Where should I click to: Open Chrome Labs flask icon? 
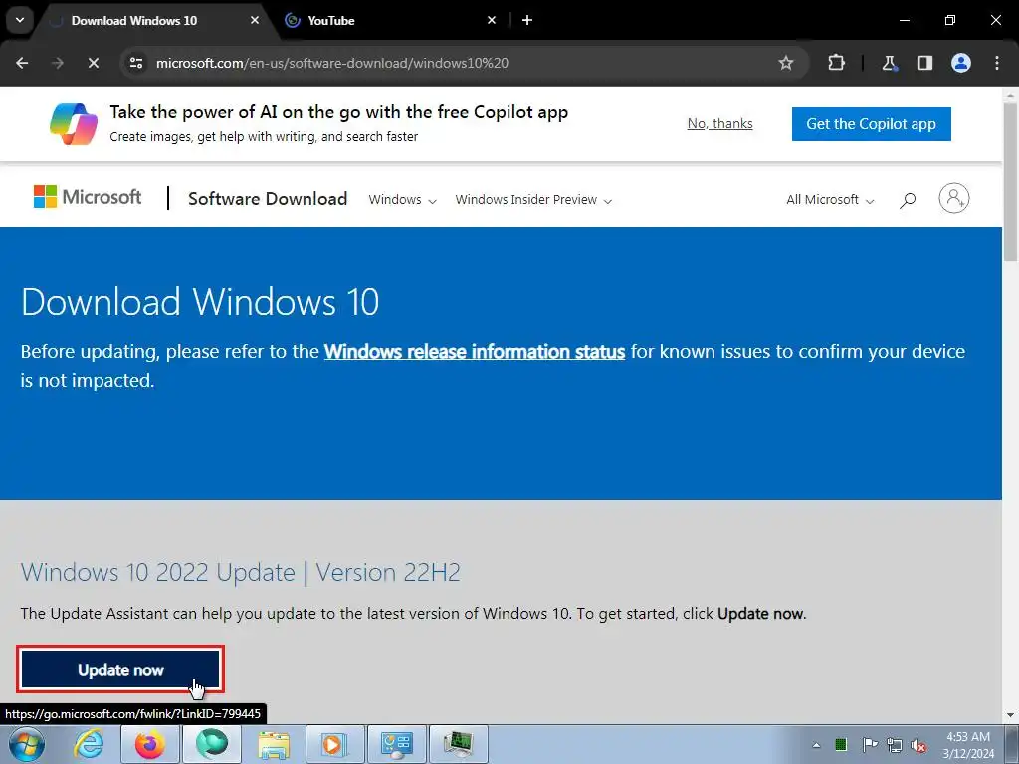[889, 63]
